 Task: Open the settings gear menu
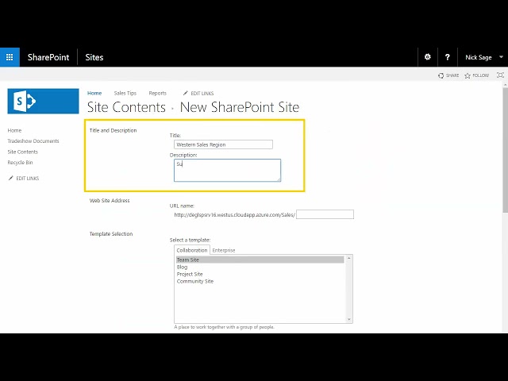click(x=428, y=57)
